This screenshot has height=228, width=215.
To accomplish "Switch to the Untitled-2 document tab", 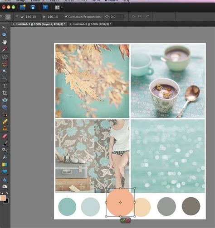I will pos(92,24).
